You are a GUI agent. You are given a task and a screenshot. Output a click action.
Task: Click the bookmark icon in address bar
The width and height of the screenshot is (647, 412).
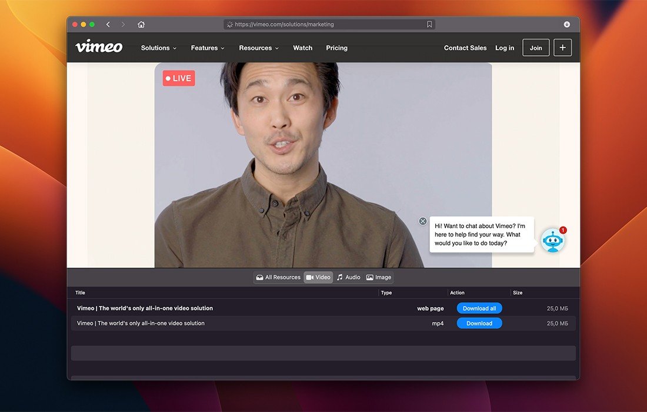(x=429, y=25)
